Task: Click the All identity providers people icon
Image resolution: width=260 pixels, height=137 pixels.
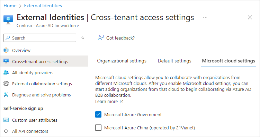Action: coord(6,72)
